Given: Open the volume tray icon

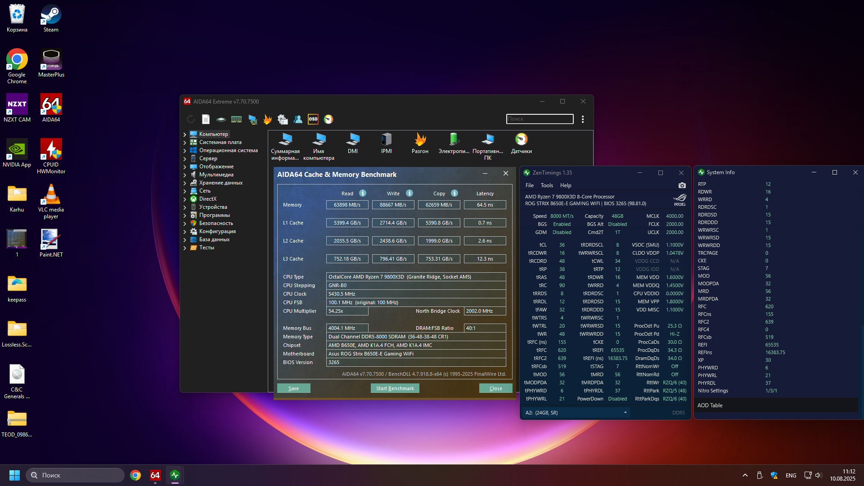Looking at the screenshot, I should pyautogui.click(x=819, y=475).
